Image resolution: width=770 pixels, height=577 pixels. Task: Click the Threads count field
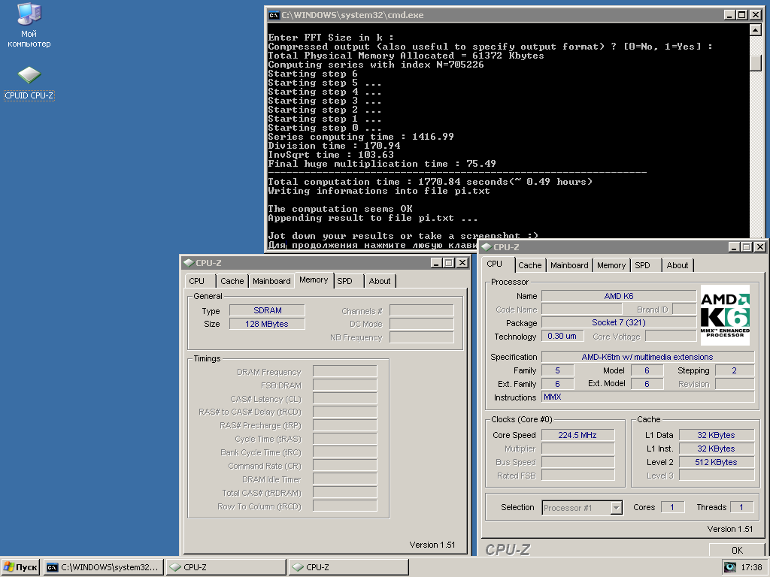[x=741, y=507]
